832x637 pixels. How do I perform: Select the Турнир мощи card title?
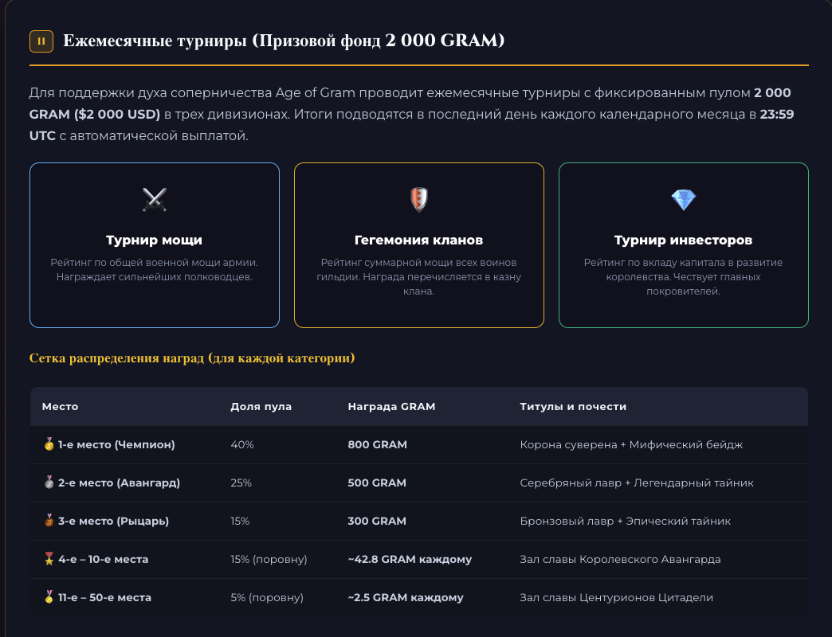[x=155, y=240]
